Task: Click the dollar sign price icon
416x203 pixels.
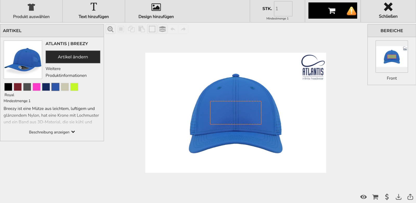Action: click(387, 197)
